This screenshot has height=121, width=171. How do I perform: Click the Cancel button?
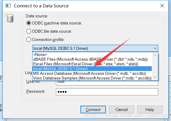(x=122, y=110)
